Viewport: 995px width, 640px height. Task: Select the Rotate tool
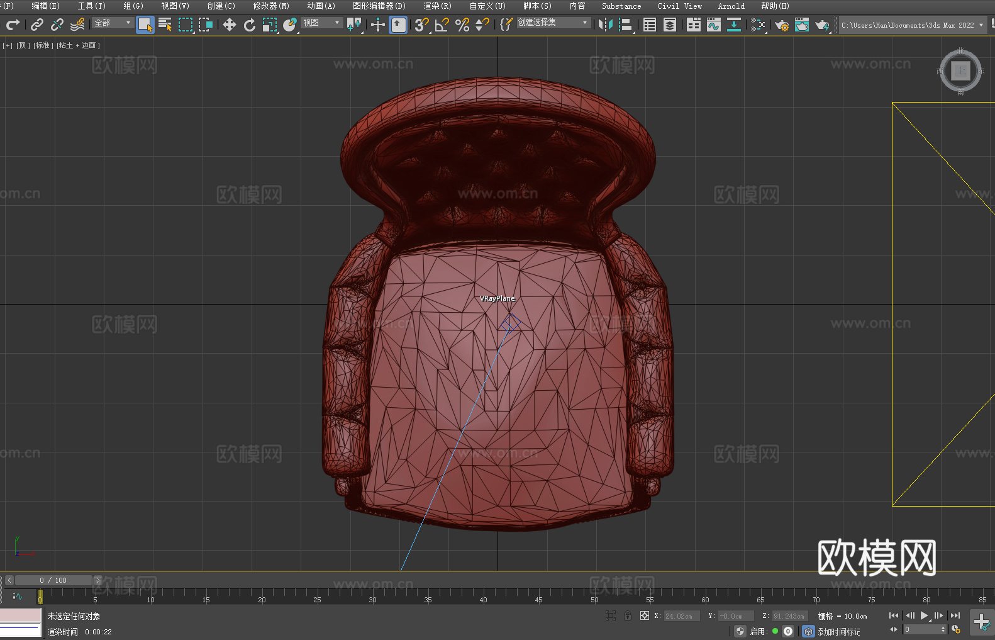coord(249,25)
